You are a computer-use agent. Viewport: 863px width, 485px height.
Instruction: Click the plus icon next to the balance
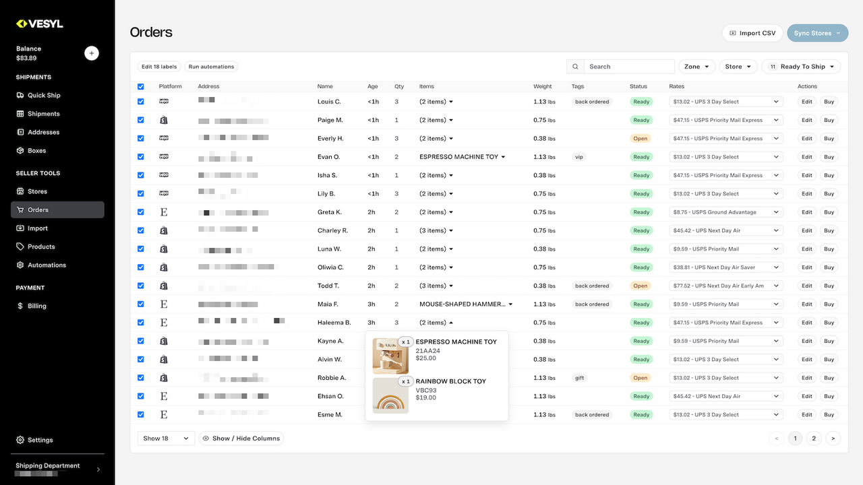tap(92, 53)
